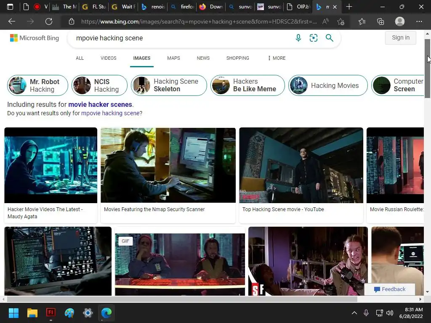The width and height of the screenshot is (431, 323).
Task: Switch to the FL Stu browser tab
Action: pyautogui.click(x=93, y=7)
